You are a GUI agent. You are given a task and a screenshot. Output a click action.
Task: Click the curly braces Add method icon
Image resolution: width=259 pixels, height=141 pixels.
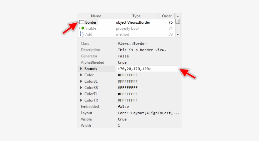81,34
